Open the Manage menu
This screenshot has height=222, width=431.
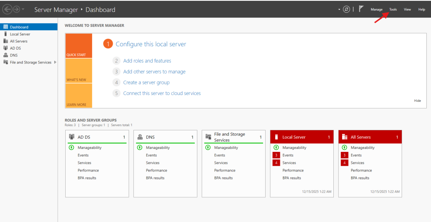point(376,9)
